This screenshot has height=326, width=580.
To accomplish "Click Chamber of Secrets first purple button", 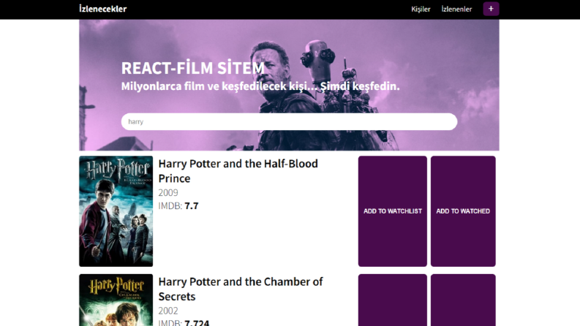I will [393, 300].
